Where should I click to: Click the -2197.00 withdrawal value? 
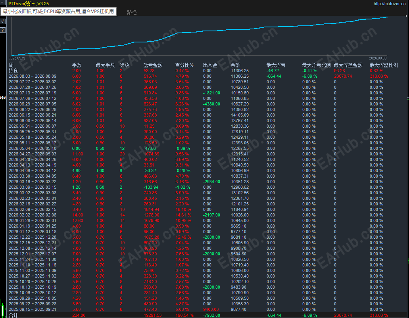(211, 215)
